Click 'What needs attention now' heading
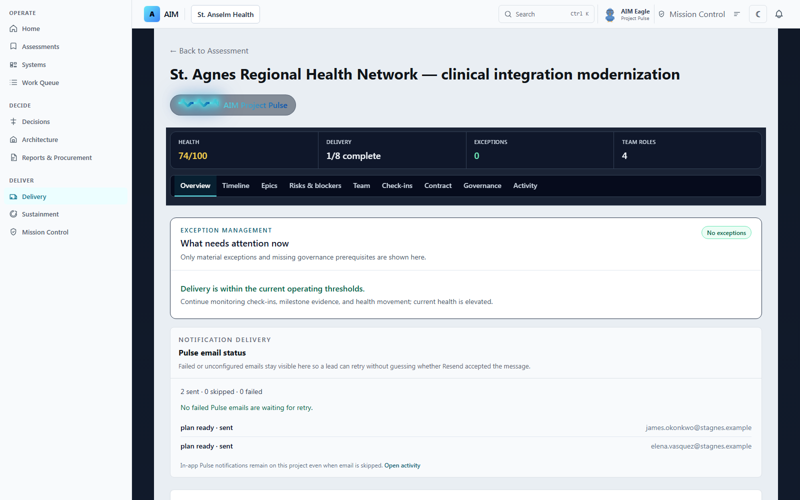This screenshot has height=500, width=800. point(234,243)
